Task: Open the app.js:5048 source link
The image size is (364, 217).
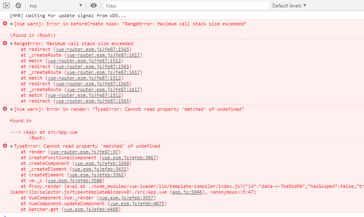Action: click(x=187, y=192)
